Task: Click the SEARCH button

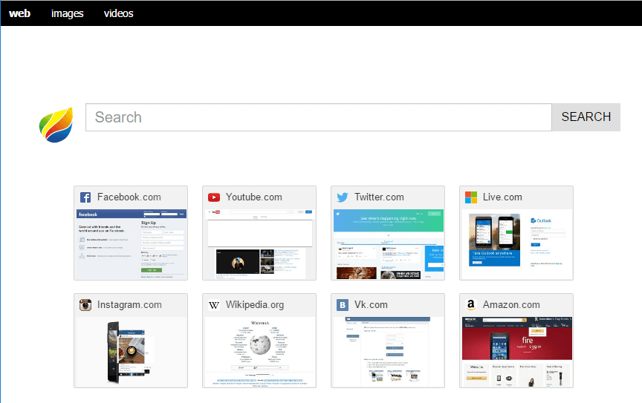Action: [586, 117]
